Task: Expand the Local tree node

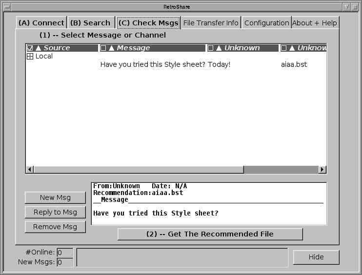Action: tap(30, 57)
